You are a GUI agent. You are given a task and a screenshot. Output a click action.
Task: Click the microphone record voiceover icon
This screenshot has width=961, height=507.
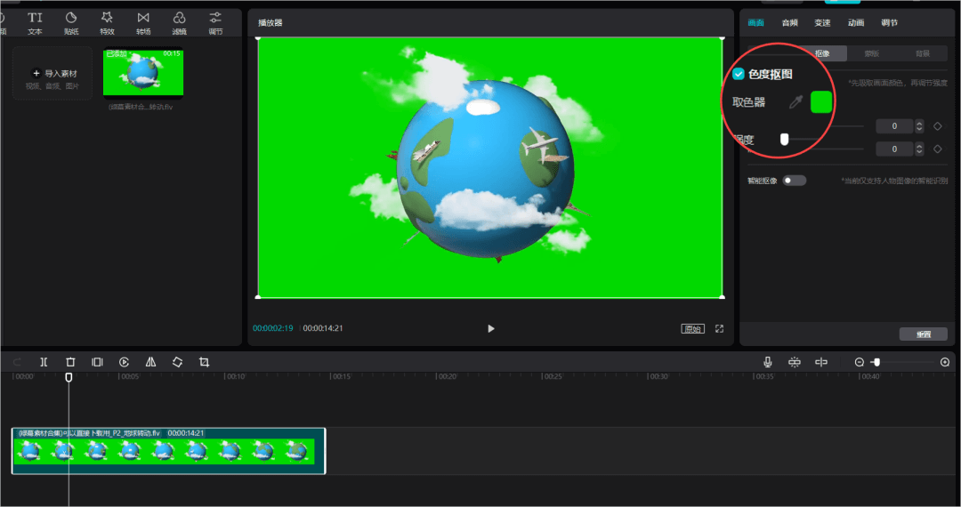[767, 362]
